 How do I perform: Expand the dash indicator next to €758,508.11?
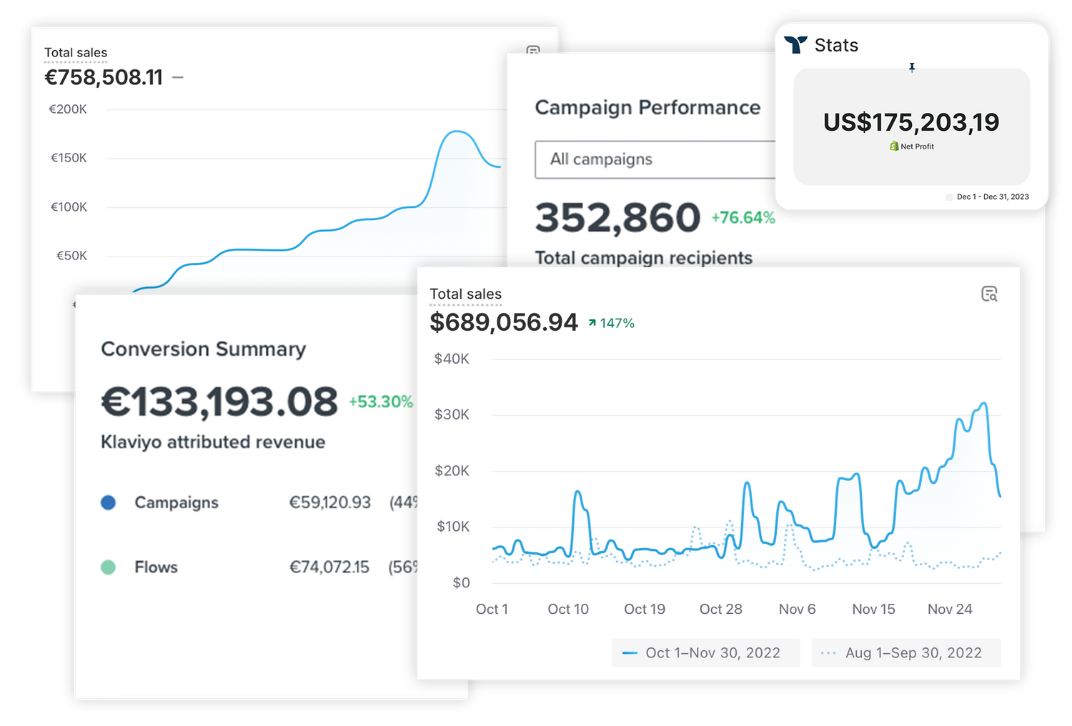coord(178,77)
